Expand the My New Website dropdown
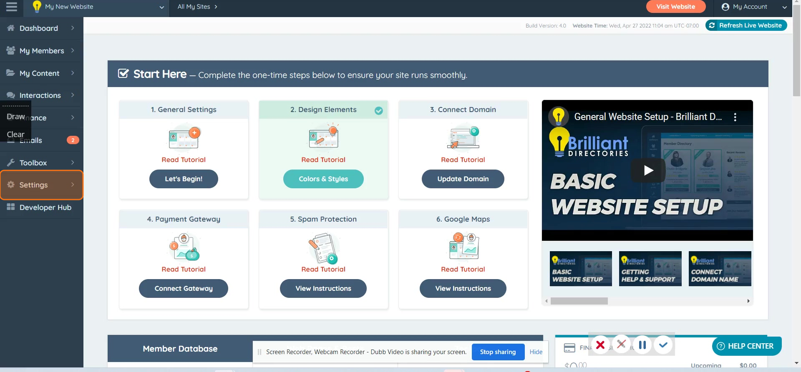Image resolution: width=801 pixels, height=372 pixels. [x=161, y=7]
